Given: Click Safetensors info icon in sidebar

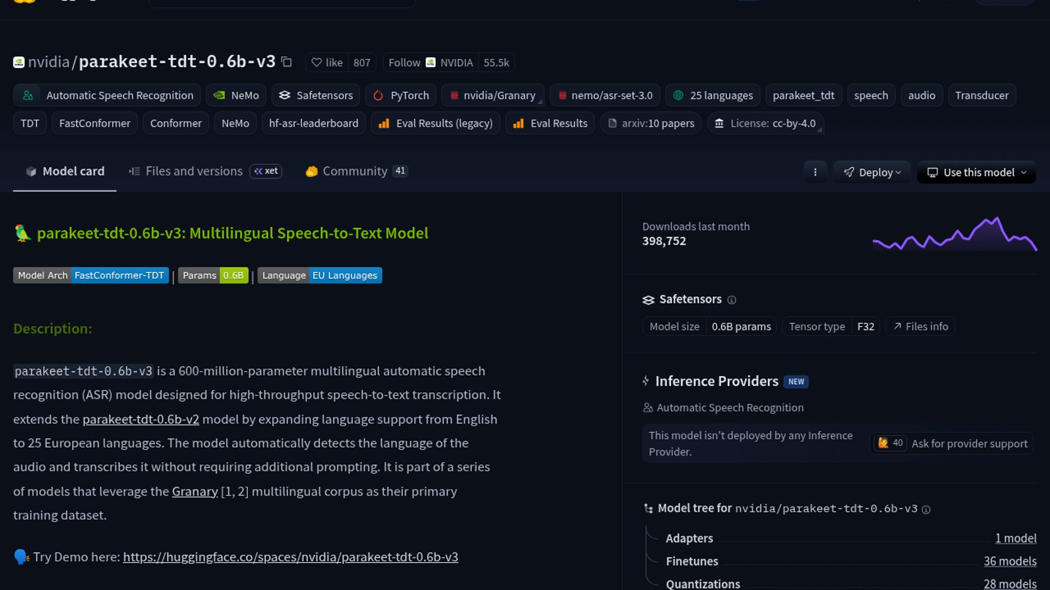Looking at the screenshot, I should tap(732, 300).
